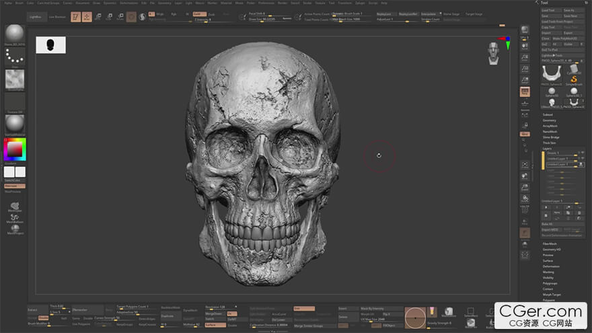Expand the Subtool palette section
The height and width of the screenshot is (333, 592).
click(x=548, y=115)
